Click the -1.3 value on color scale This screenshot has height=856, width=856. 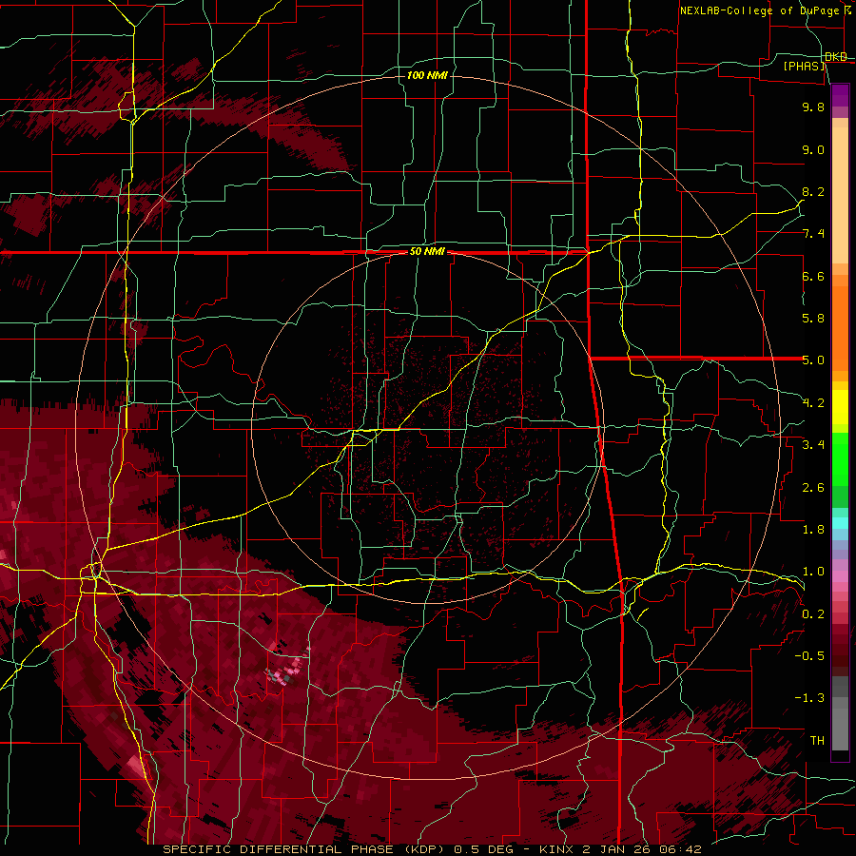(809, 698)
